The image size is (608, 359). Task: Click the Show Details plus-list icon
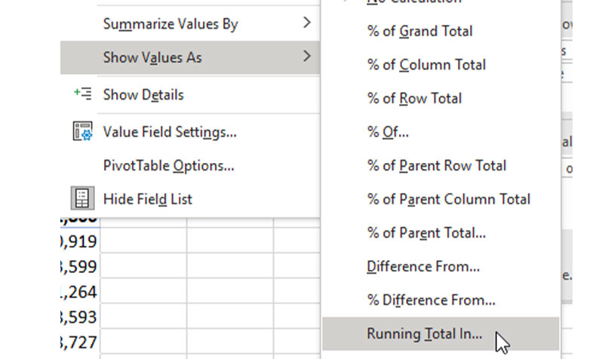[82, 94]
